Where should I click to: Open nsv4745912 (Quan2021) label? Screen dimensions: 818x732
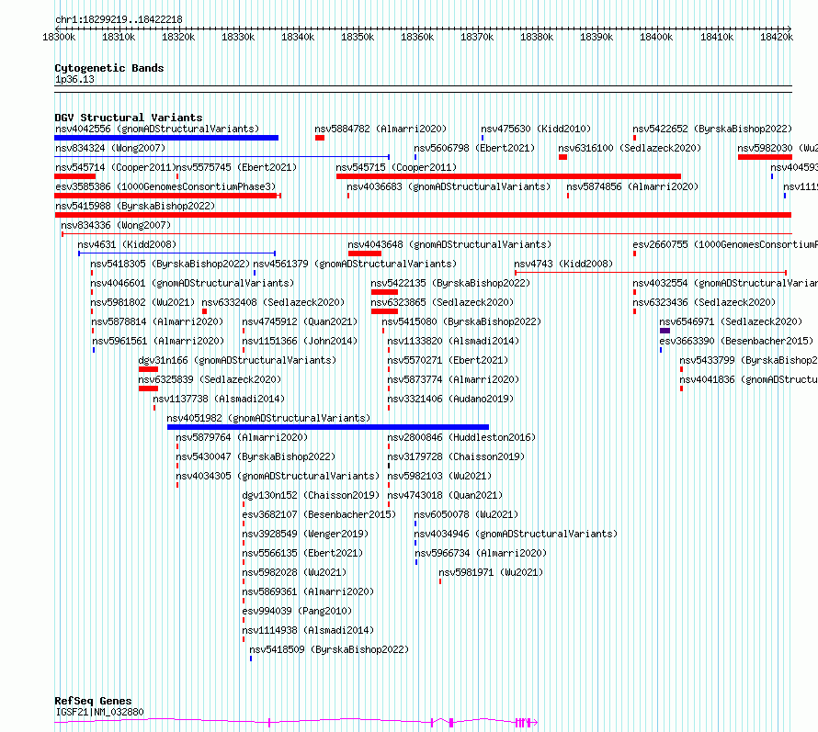300,321
